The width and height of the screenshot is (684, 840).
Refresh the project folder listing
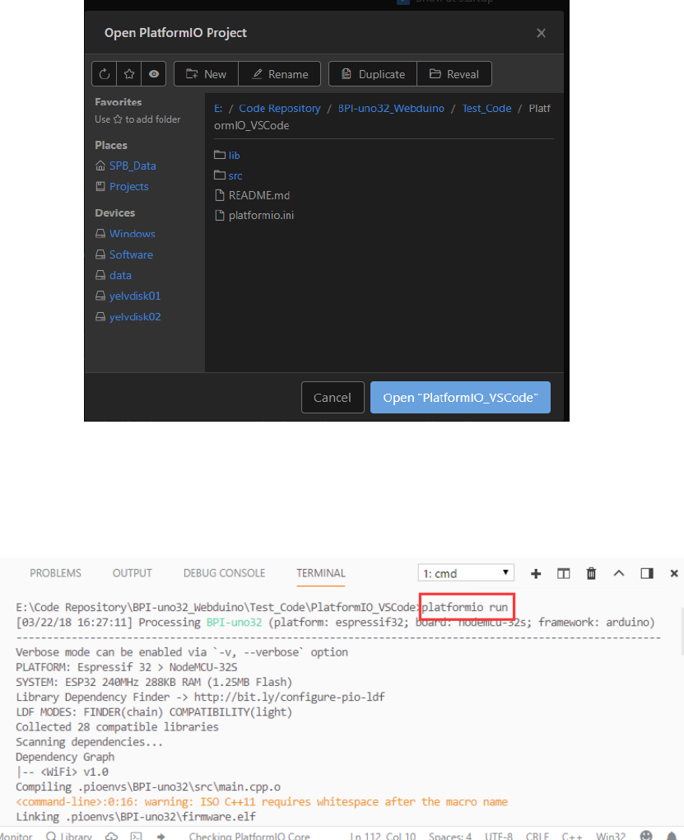tap(105, 74)
